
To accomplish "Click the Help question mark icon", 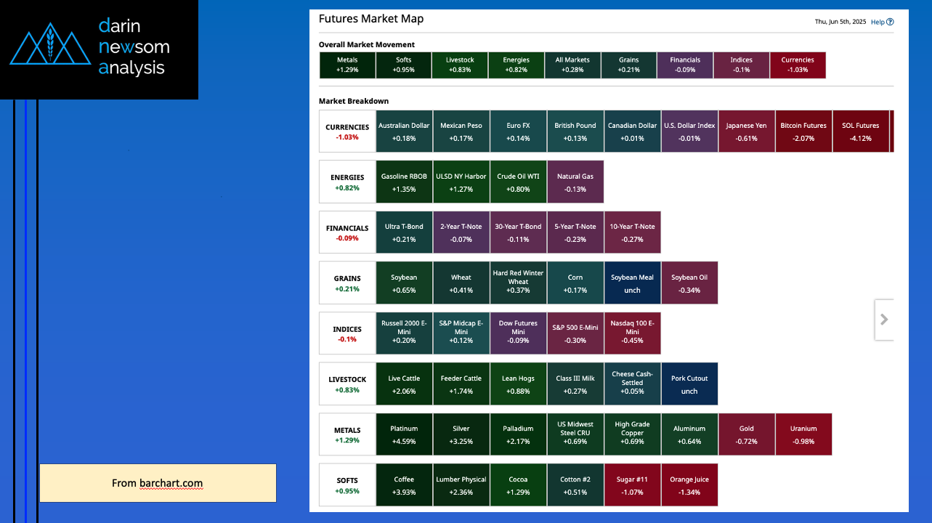I will 890,22.
